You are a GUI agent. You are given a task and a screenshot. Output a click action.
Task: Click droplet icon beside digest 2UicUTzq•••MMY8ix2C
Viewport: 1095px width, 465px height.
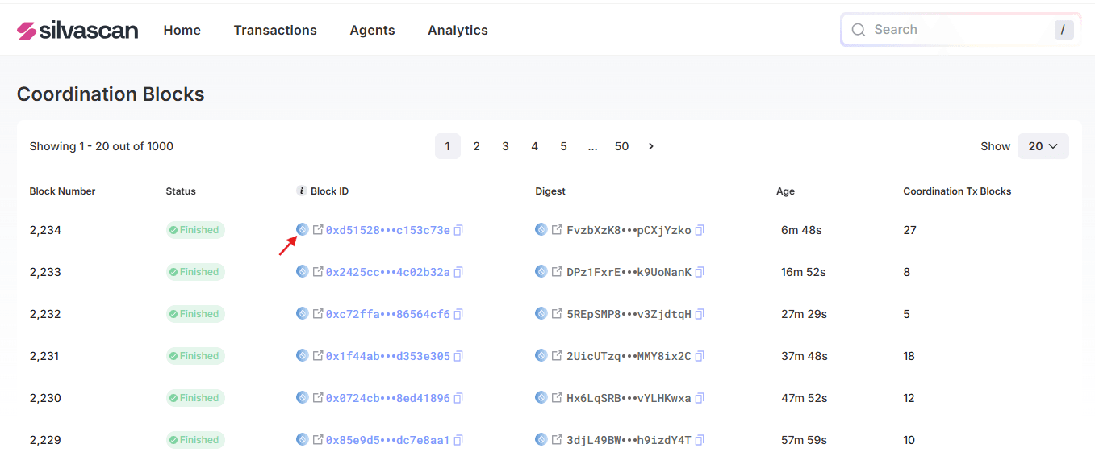[x=541, y=355]
